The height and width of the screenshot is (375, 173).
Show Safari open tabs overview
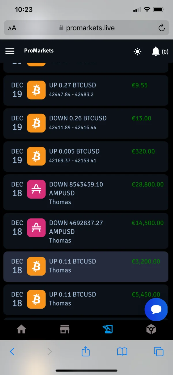point(159,351)
